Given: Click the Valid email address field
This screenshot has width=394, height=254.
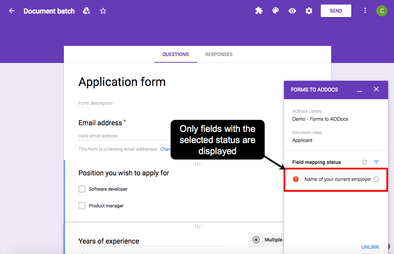Looking at the screenshot, I should 124,136.
